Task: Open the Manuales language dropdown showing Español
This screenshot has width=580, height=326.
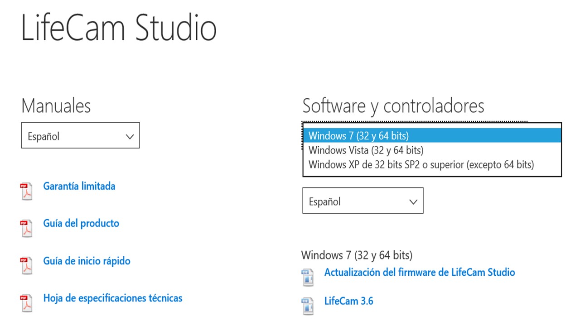Action: (x=80, y=135)
